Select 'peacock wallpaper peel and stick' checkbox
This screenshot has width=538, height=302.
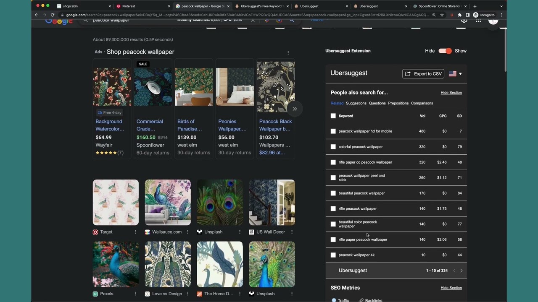(x=333, y=178)
